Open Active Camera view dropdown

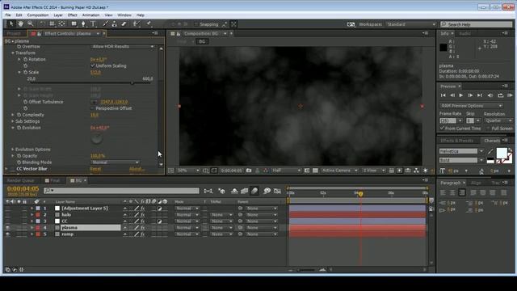[339, 171]
